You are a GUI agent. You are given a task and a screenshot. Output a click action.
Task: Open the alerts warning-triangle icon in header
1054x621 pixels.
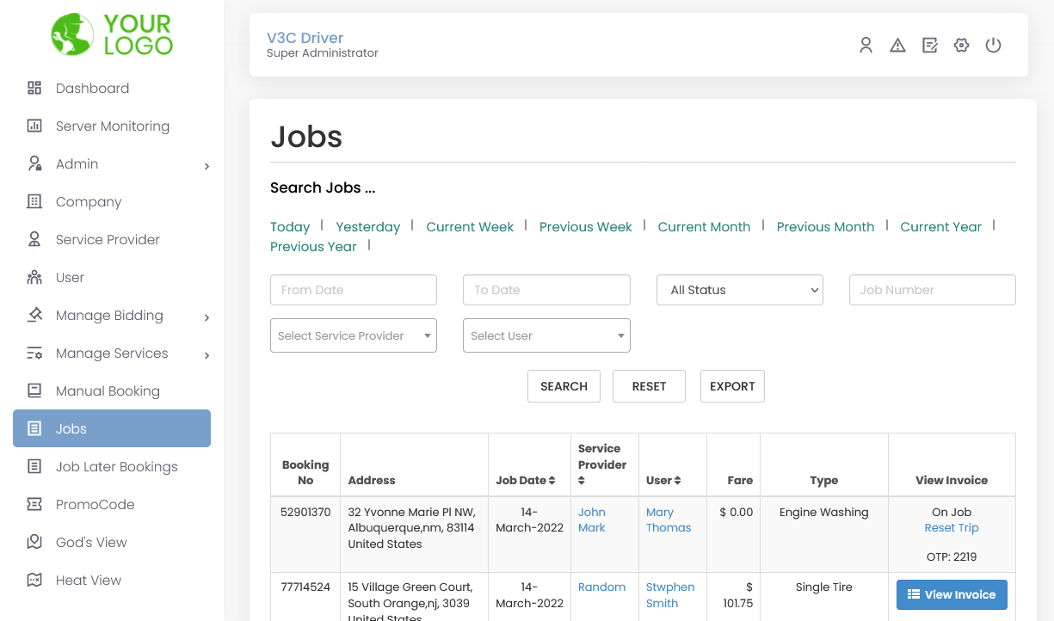[897, 45]
